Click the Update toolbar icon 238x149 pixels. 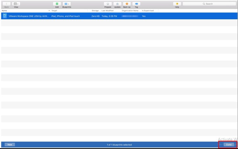117,4
